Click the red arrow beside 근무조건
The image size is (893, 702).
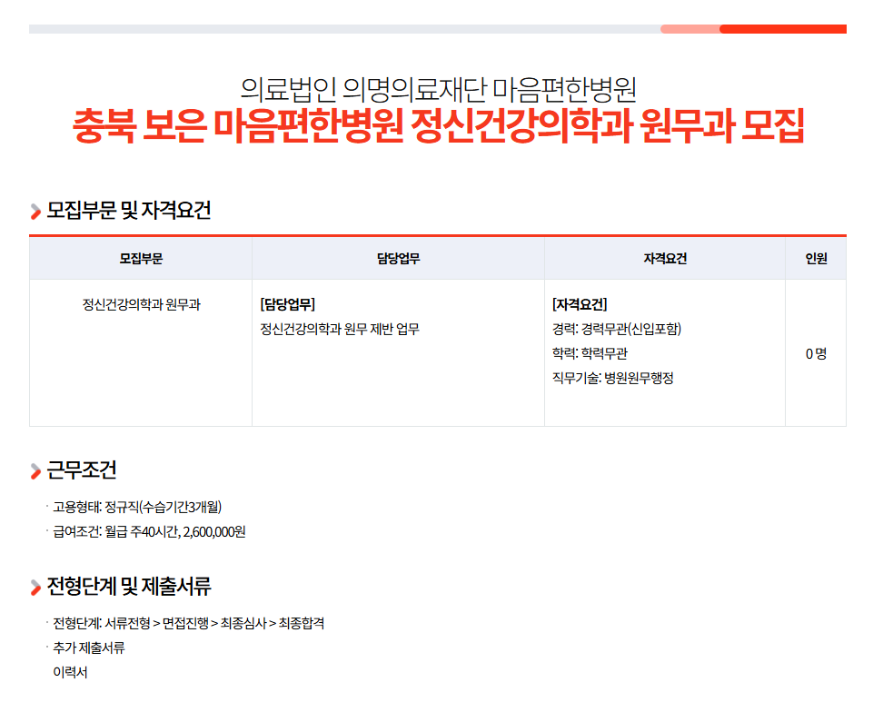35,470
